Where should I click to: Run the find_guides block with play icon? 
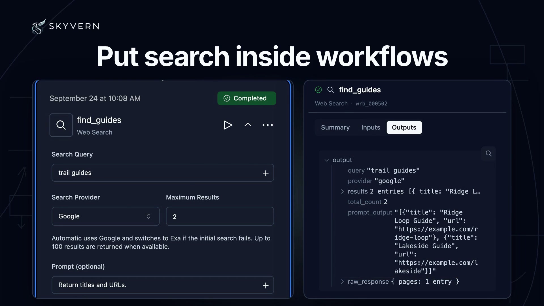(x=228, y=125)
